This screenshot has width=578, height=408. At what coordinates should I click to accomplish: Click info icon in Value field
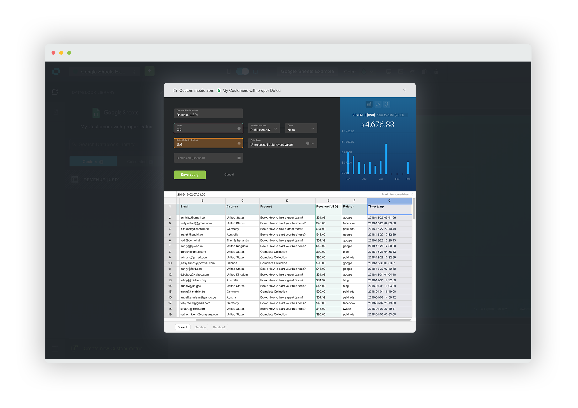pos(239,128)
